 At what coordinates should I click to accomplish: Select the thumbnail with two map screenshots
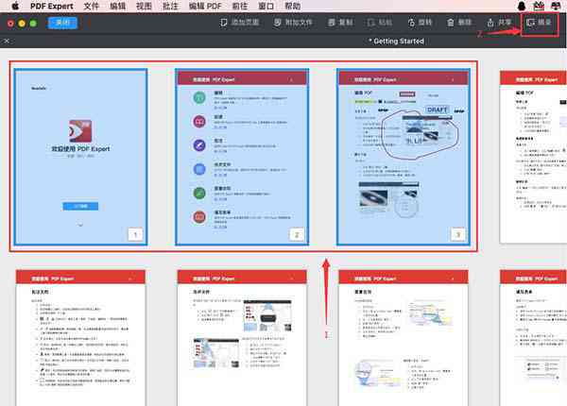tap(242, 338)
